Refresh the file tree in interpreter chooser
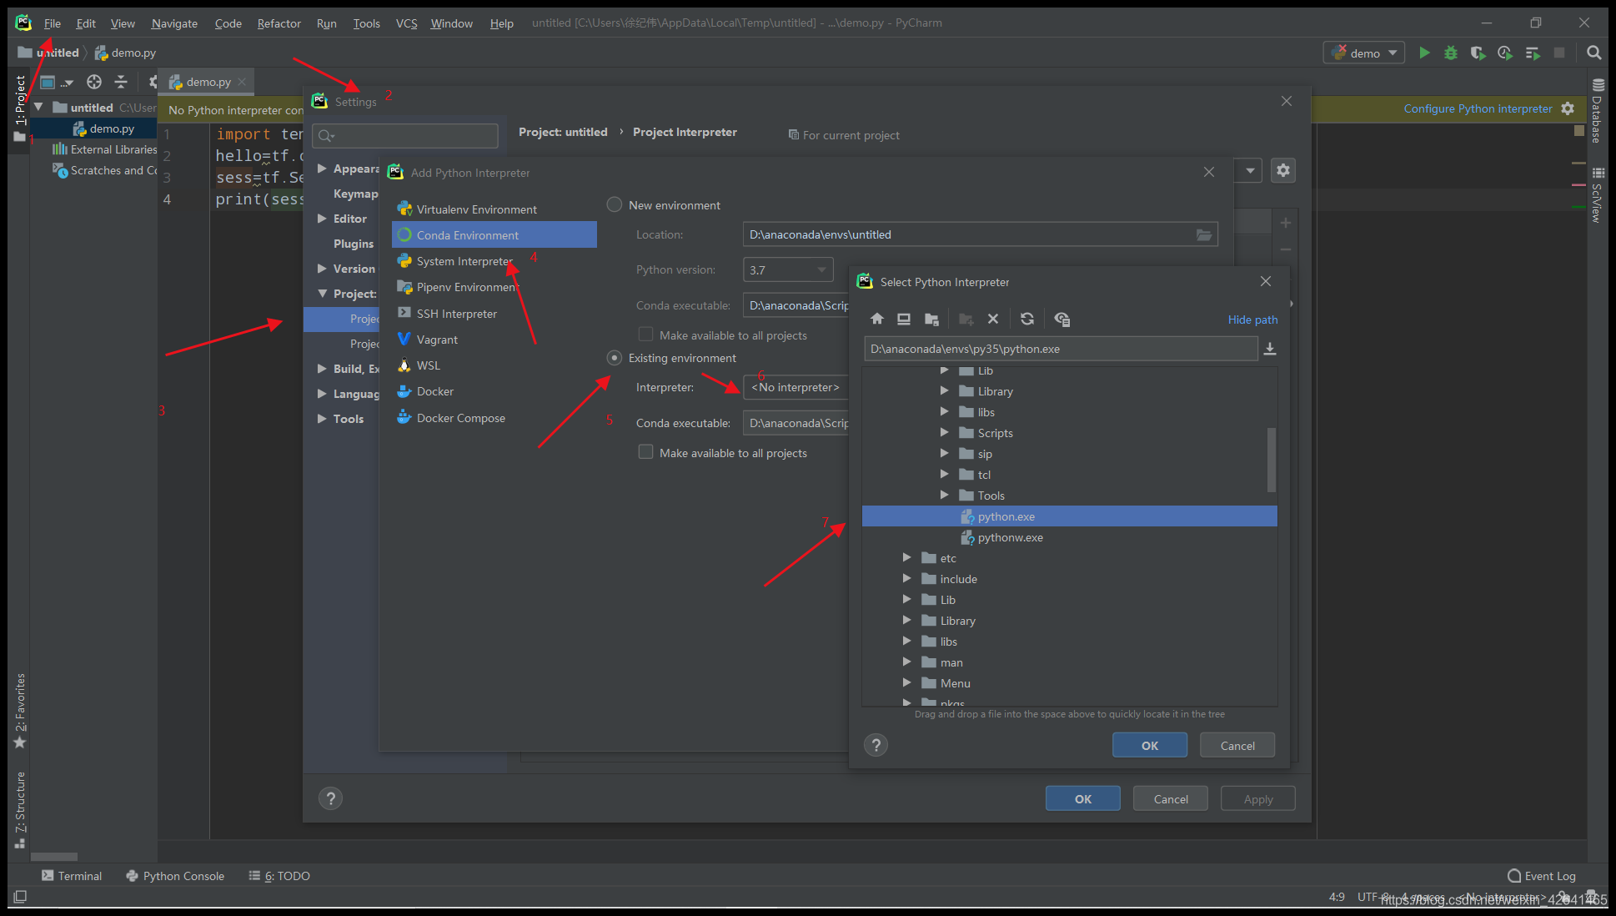Screen dimensions: 1616x916 point(1027,319)
